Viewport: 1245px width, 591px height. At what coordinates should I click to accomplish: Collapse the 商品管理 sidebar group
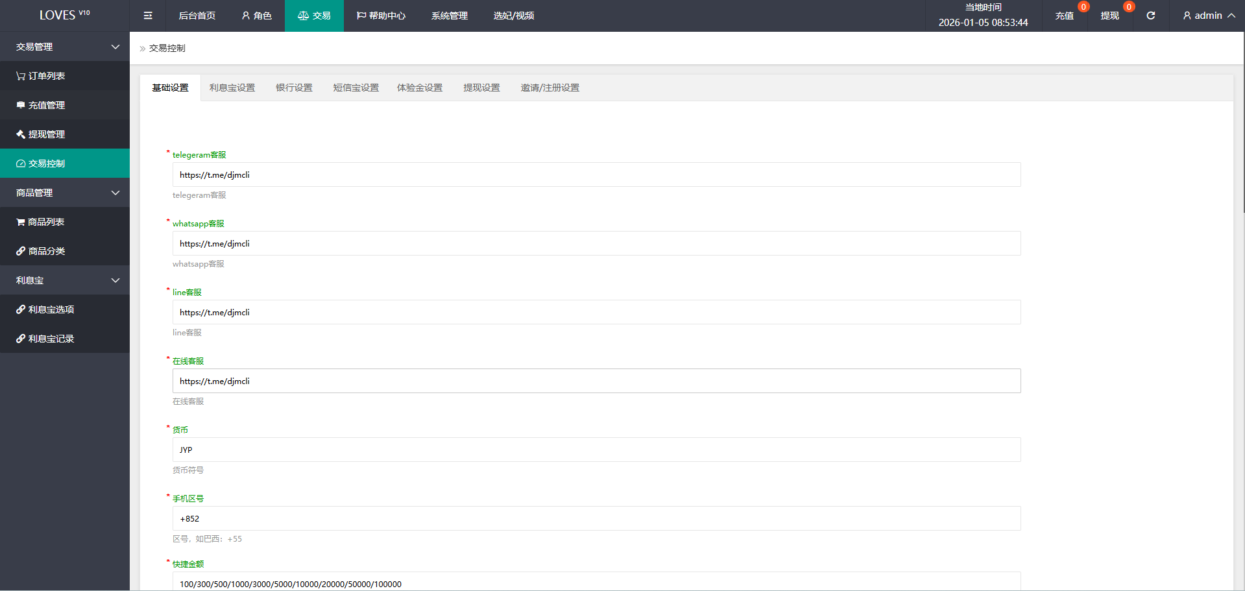point(65,193)
